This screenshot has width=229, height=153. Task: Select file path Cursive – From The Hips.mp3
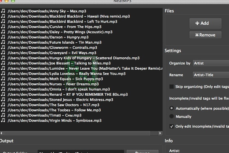54,27
